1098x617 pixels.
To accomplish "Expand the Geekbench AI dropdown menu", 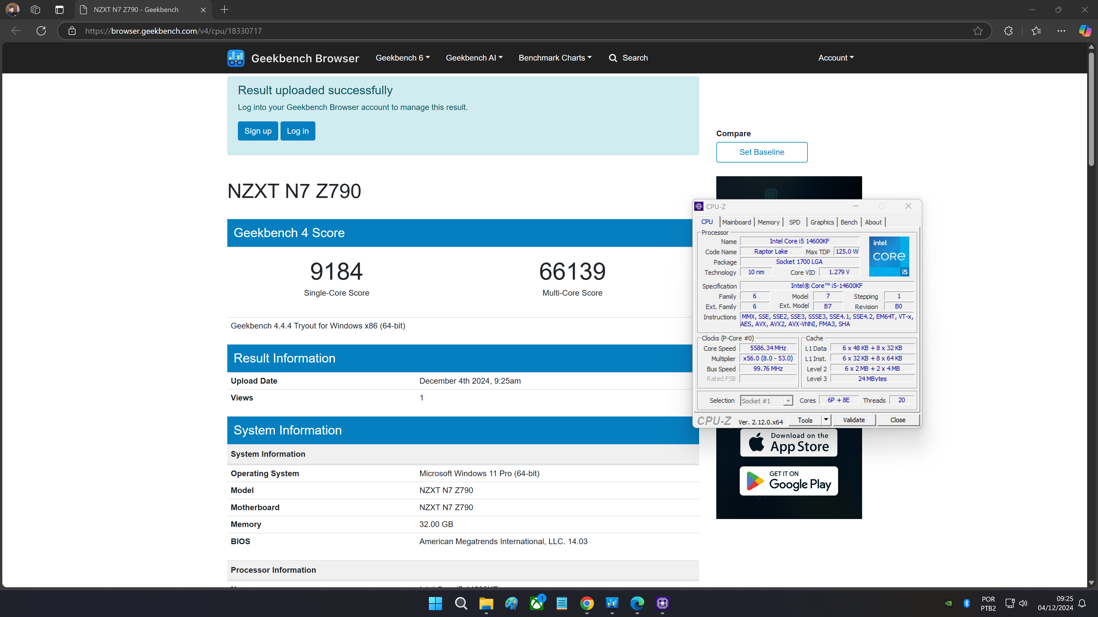I will point(474,58).
